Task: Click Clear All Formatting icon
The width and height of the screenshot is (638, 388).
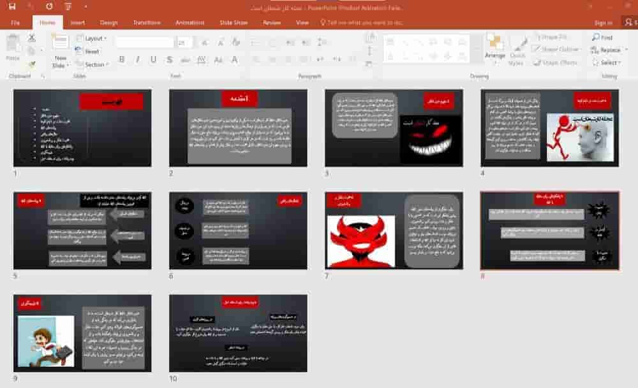Action: point(235,42)
